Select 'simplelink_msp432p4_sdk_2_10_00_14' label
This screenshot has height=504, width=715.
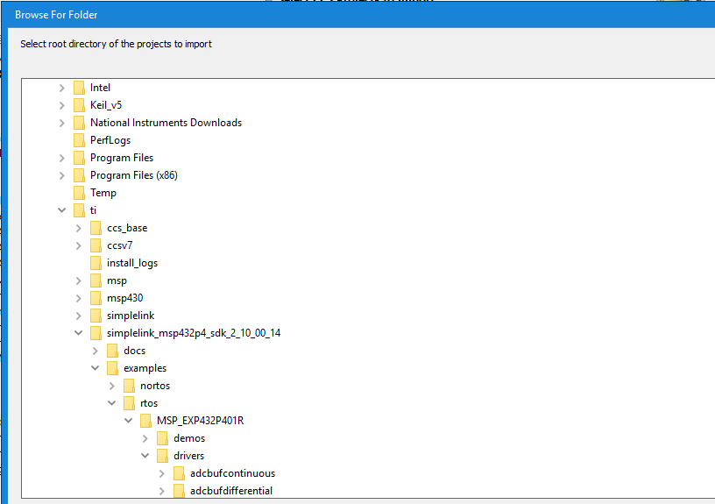click(194, 333)
